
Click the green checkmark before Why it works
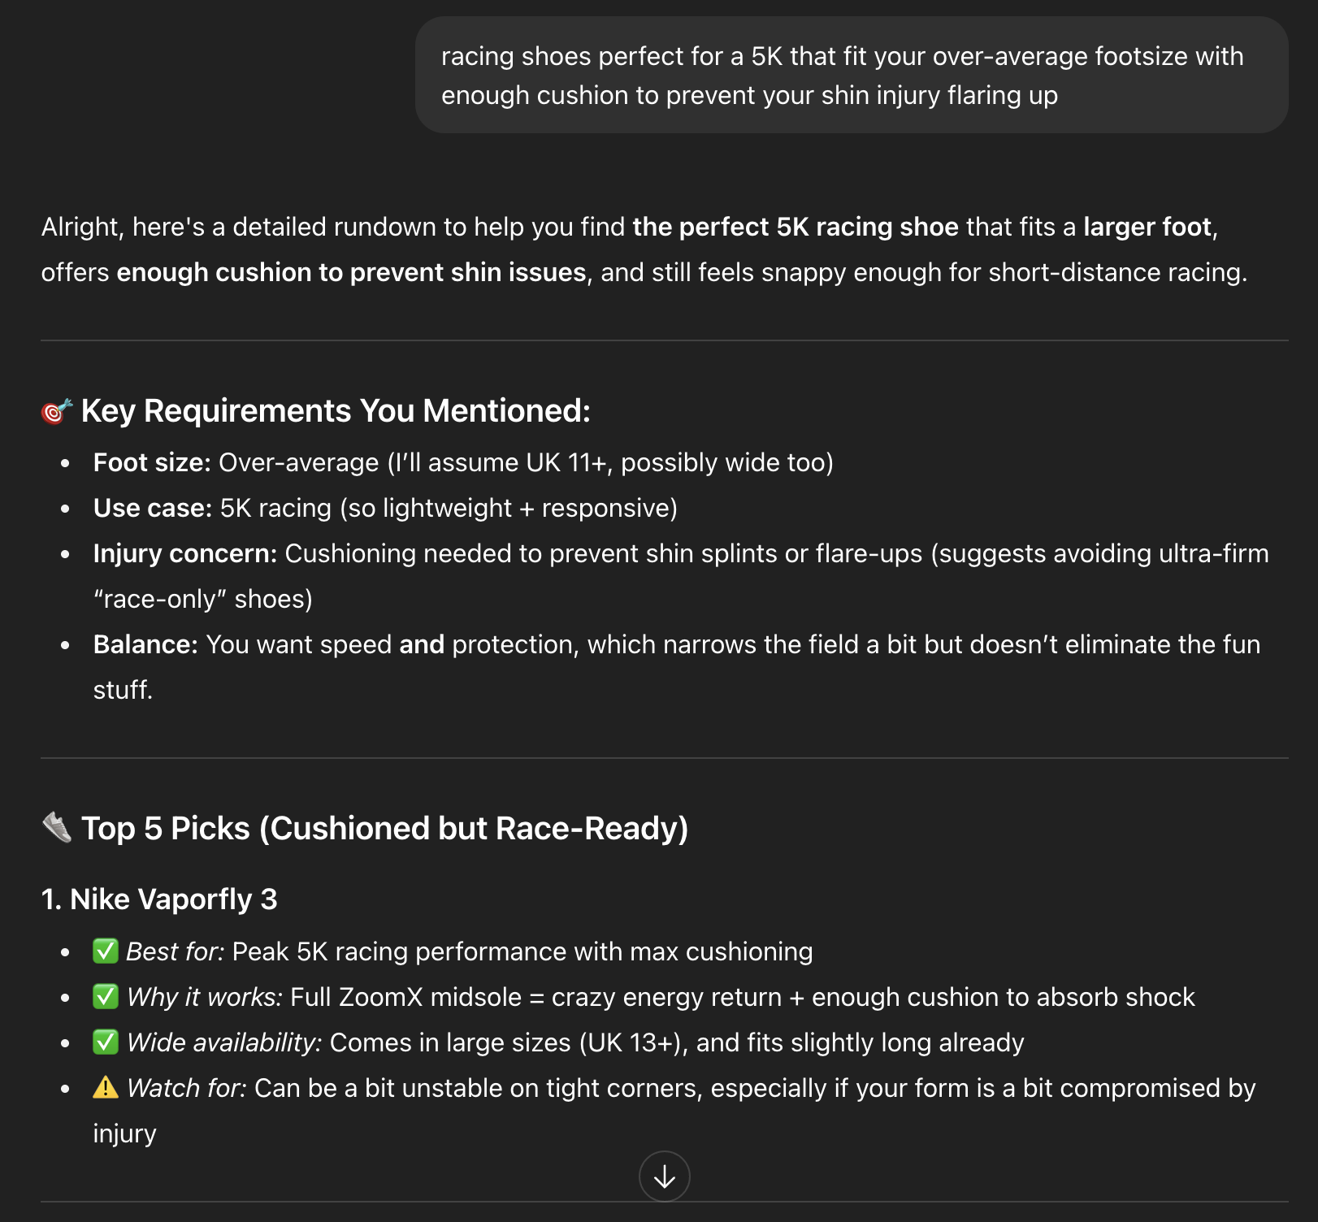[106, 996]
